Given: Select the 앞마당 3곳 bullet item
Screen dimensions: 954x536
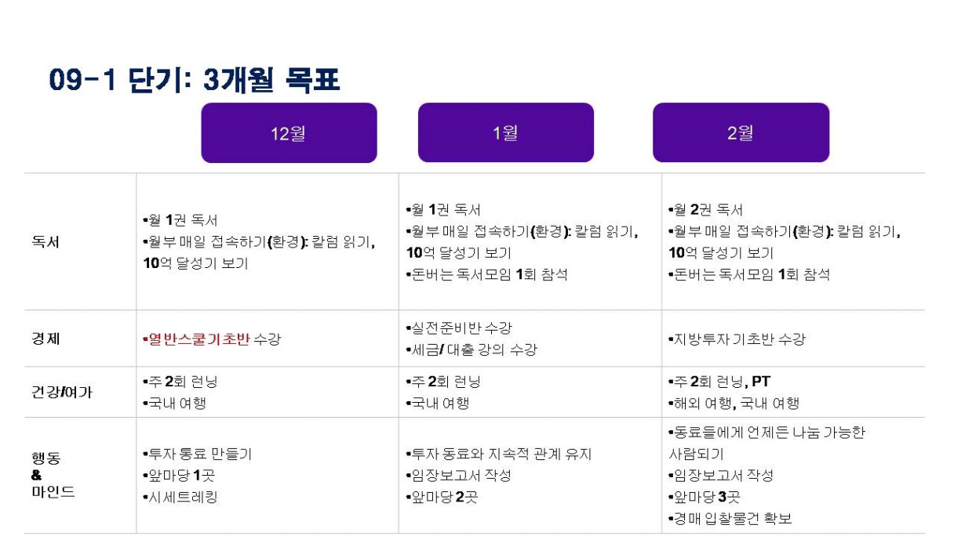Looking at the screenshot, I should pos(705,497).
